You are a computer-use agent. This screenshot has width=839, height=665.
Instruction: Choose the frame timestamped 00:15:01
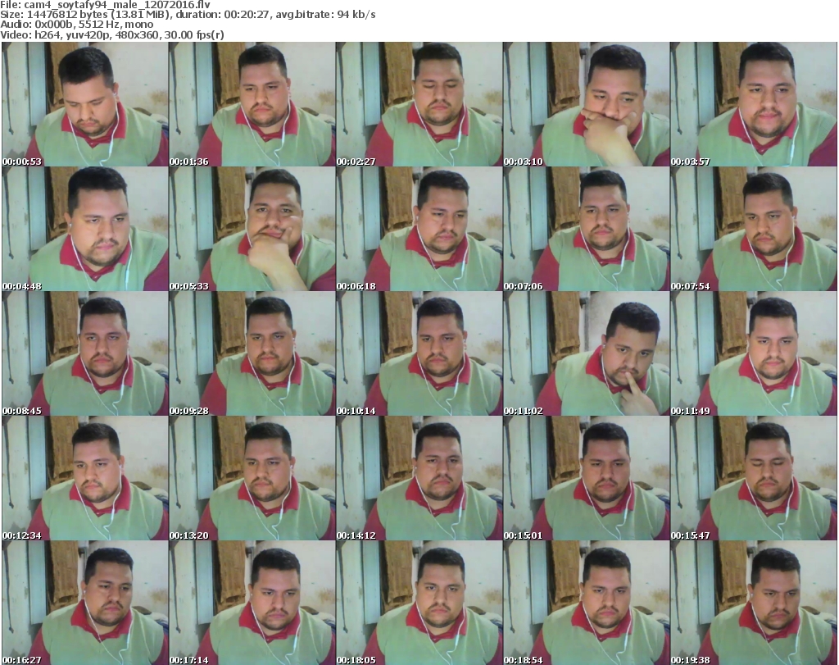coord(586,478)
